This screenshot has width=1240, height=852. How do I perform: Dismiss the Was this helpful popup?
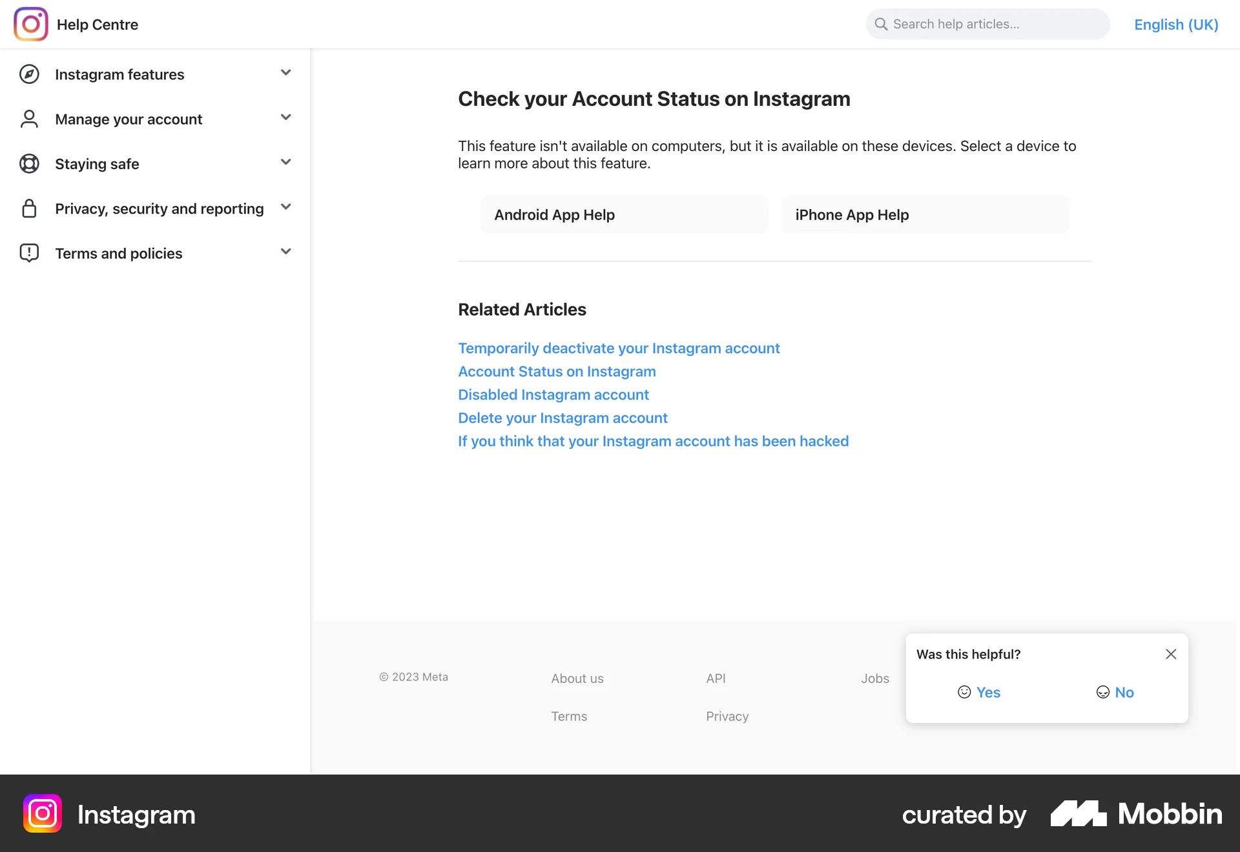[x=1171, y=654]
